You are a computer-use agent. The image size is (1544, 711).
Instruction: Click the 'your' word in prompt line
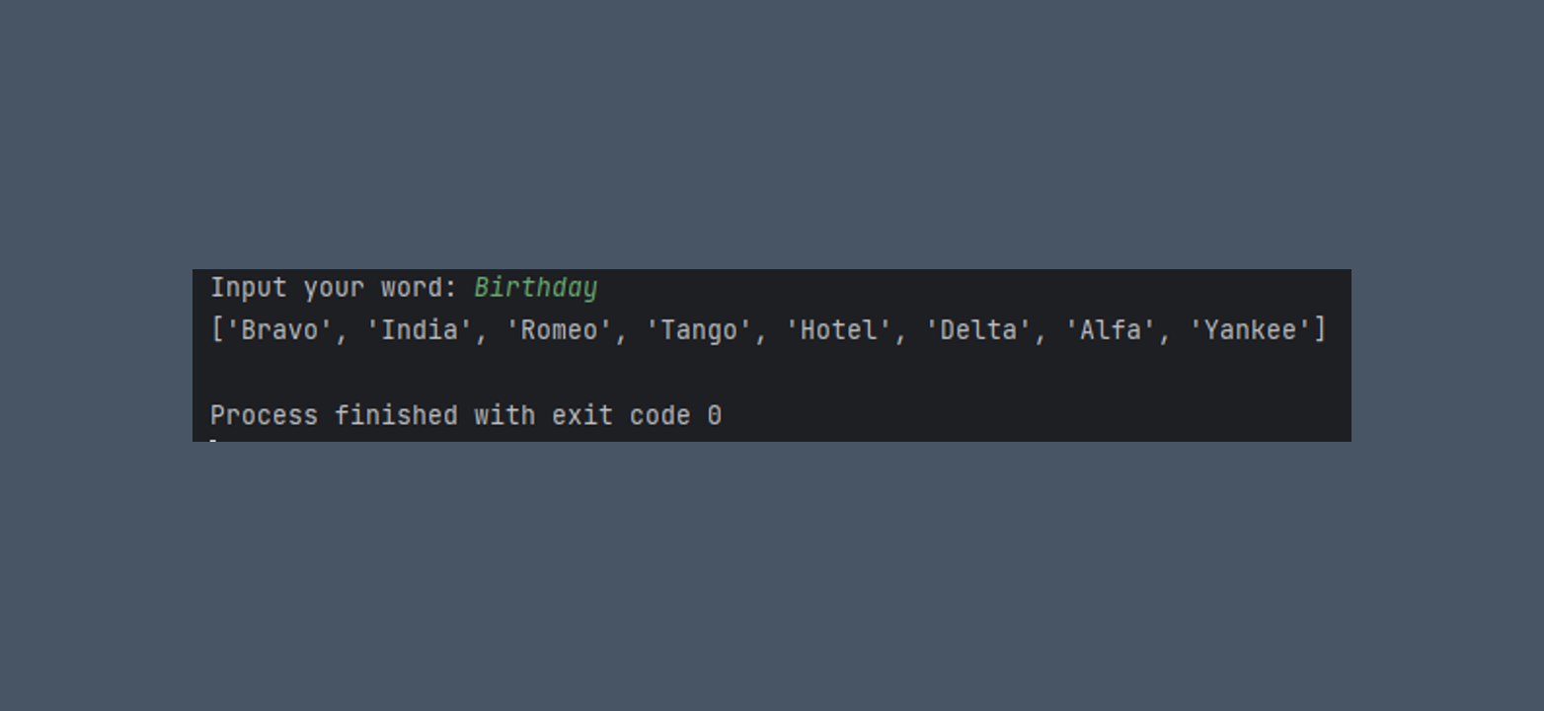(x=334, y=289)
